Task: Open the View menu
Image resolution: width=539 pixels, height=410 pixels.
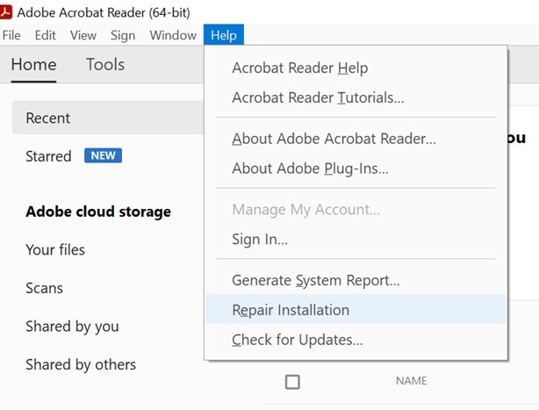Action: pos(83,35)
